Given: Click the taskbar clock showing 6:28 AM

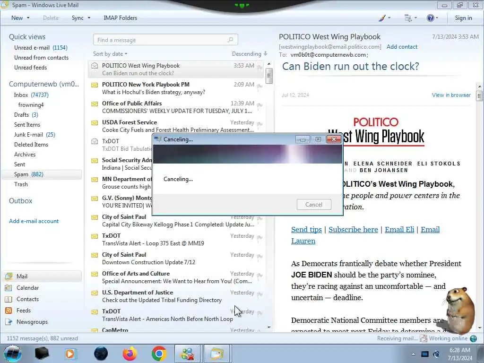Looking at the screenshot, I should pos(460,354).
